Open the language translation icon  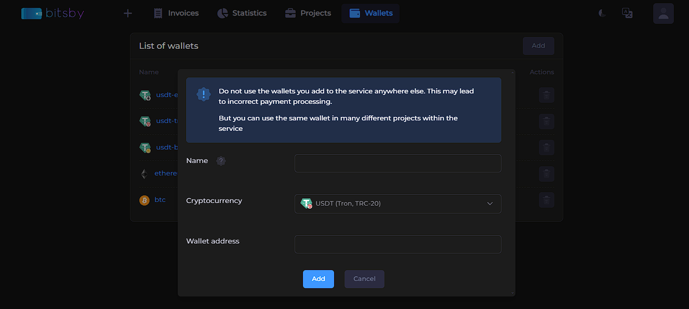tap(627, 14)
